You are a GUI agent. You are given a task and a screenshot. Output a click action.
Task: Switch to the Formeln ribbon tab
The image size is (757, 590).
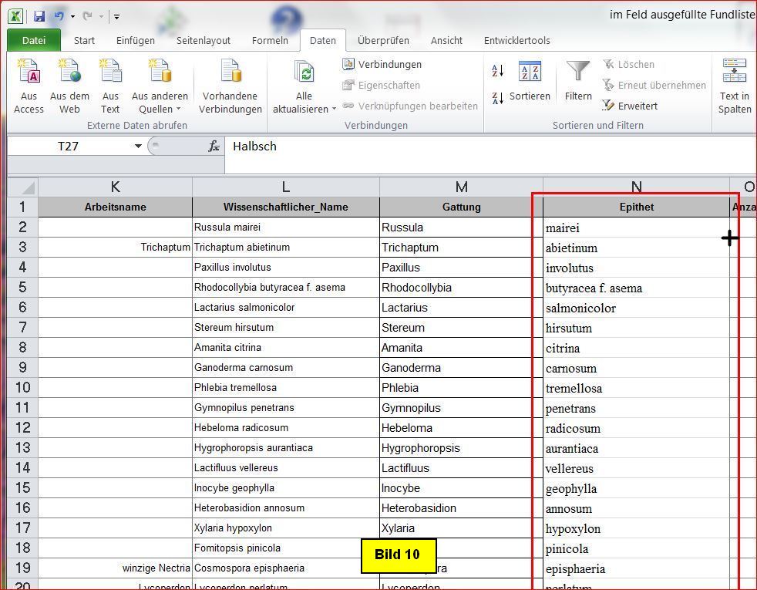pyautogui.click(x=270, y=40)
